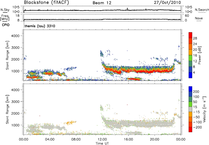Click the '18' frequency tick label
The height and width of the screenshot is (145, 209).
(18, 16)
